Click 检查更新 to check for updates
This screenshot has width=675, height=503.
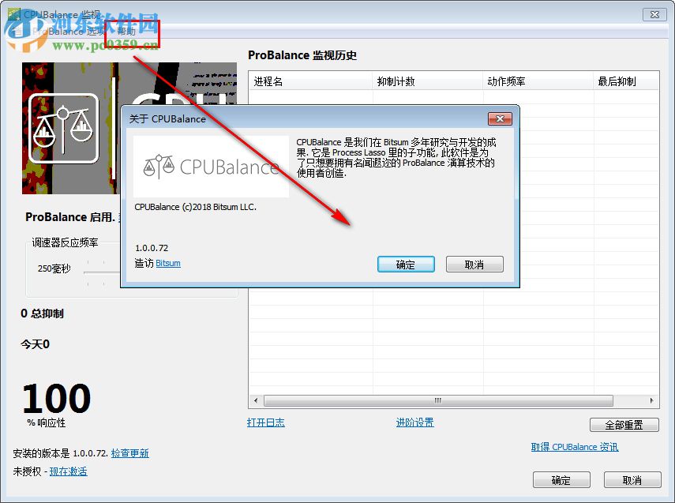click(130, 452)
